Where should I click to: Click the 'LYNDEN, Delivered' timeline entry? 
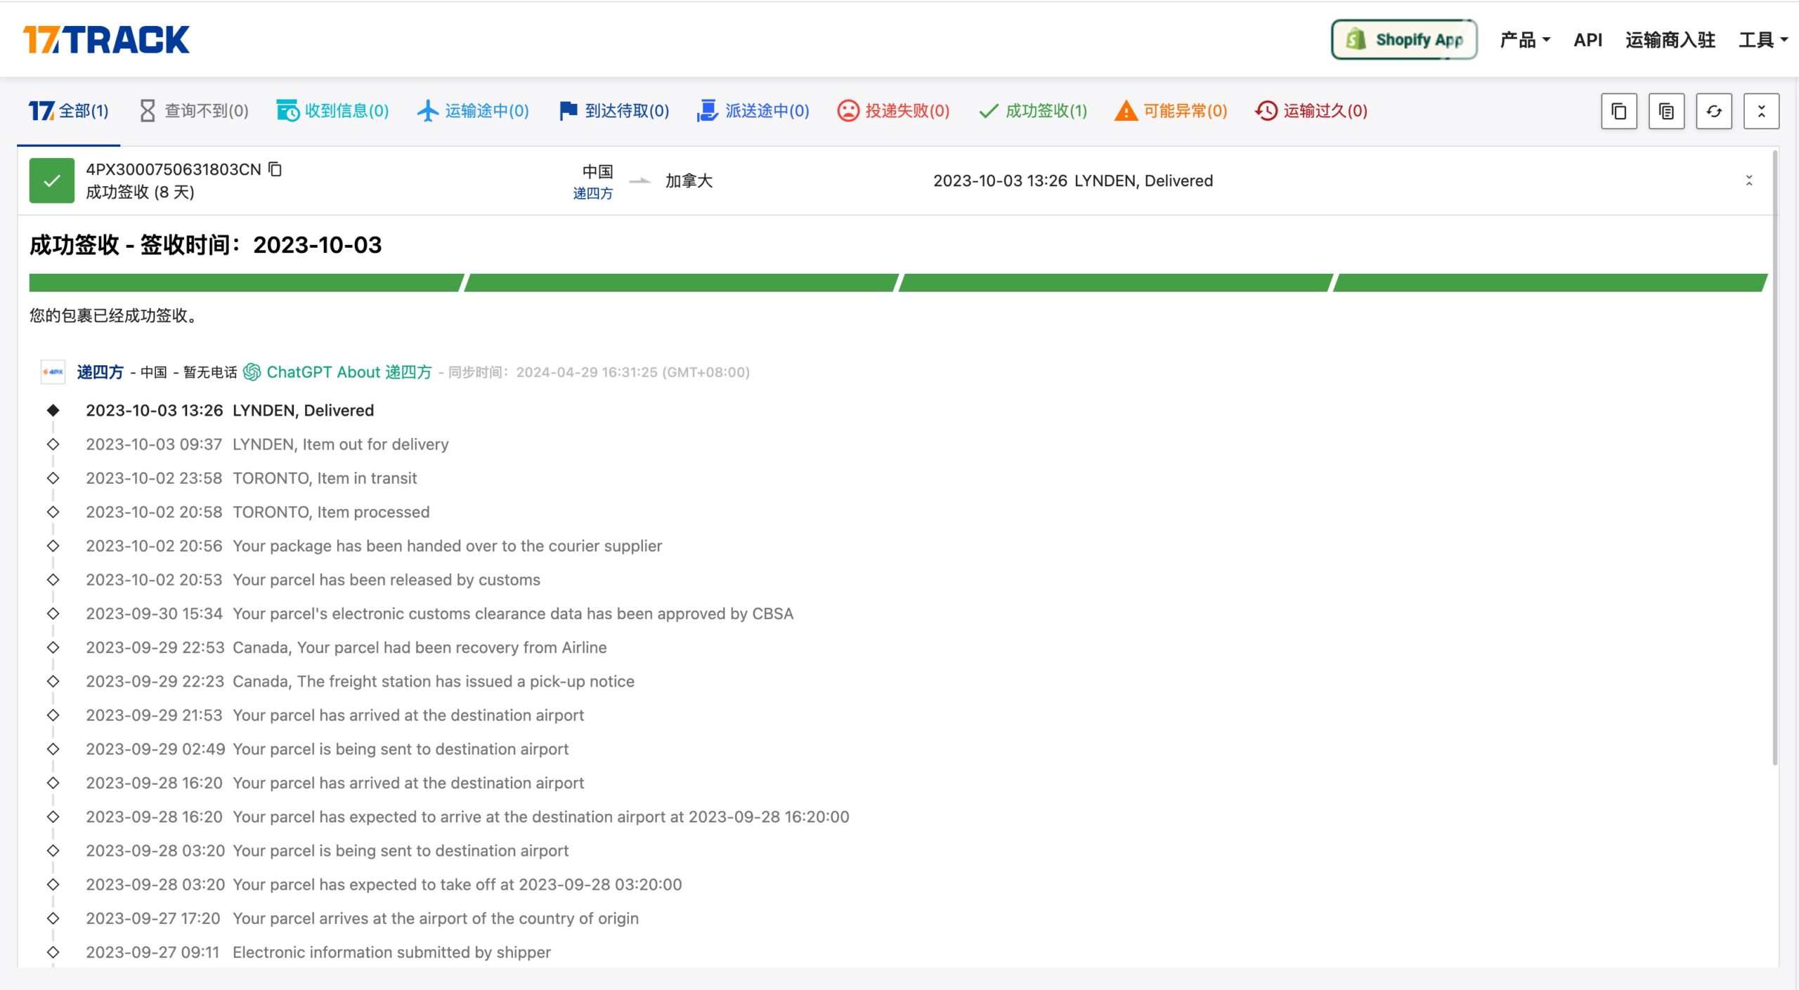303,411
